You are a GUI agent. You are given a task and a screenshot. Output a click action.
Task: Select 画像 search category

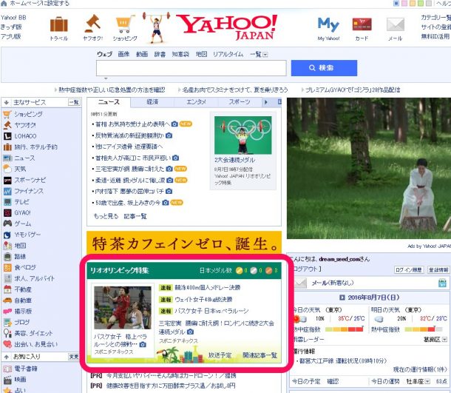(123, 54)
